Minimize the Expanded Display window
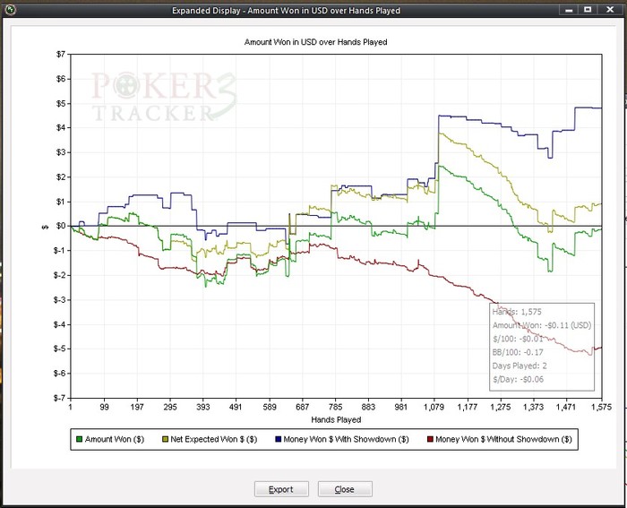The width and height of the screenshot is (627, 508). tap(569, 10)
